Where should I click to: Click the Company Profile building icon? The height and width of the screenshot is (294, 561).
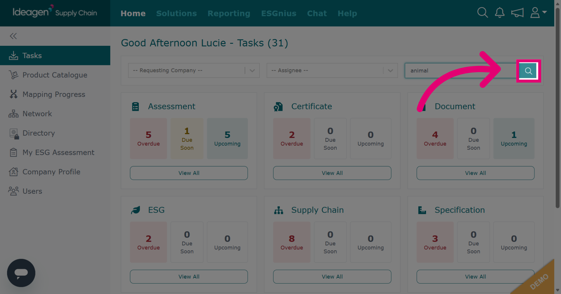(x=13, y=172)
